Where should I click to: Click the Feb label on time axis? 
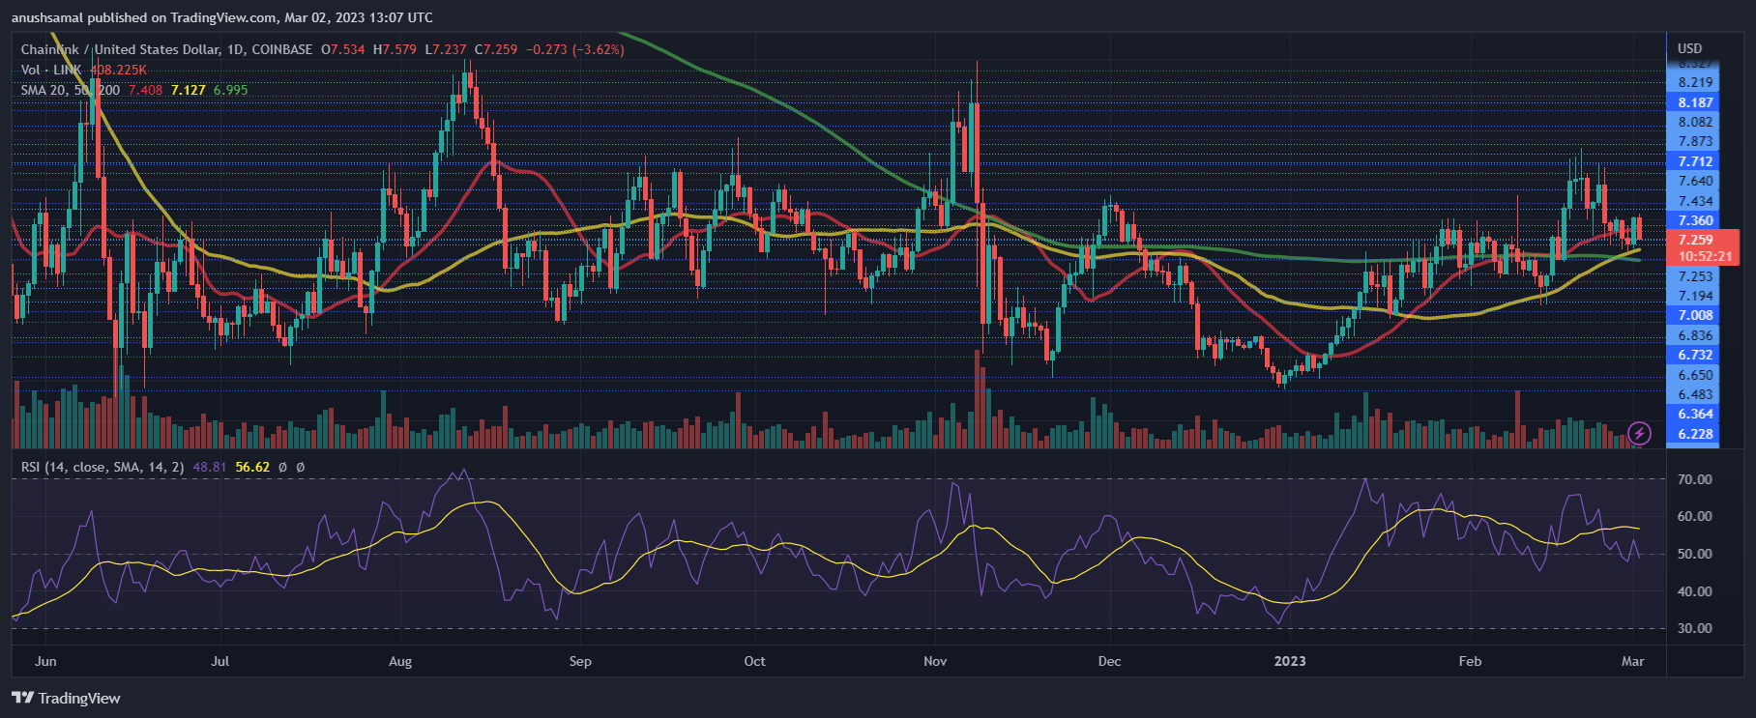1469,661
